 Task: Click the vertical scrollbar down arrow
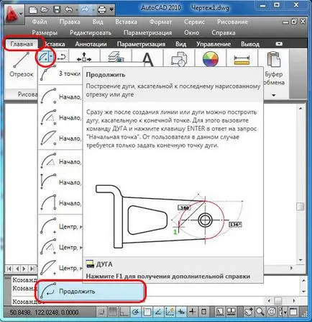[x=300, y=260]
